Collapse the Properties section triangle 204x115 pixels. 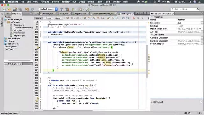[152, 17]
